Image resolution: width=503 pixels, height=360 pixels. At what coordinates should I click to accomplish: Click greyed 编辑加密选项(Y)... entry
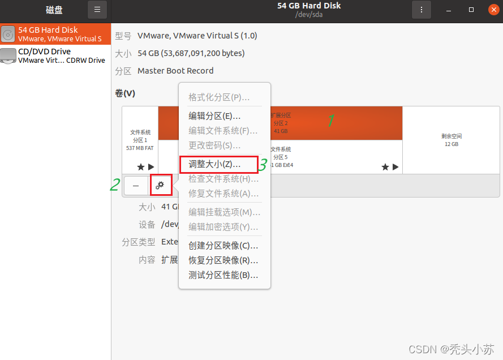(223, 227)
